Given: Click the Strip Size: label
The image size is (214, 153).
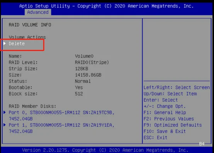Looking at the screenshot, I should (23, 69).
